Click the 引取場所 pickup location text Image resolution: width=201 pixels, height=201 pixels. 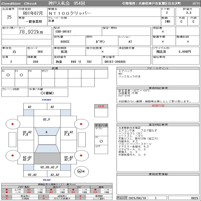coord(152,4)
